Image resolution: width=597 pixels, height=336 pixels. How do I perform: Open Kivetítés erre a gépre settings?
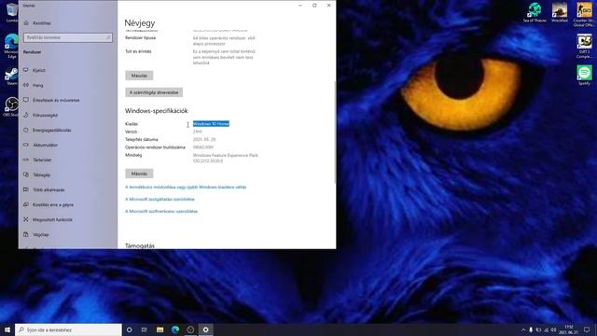[53, 205]
